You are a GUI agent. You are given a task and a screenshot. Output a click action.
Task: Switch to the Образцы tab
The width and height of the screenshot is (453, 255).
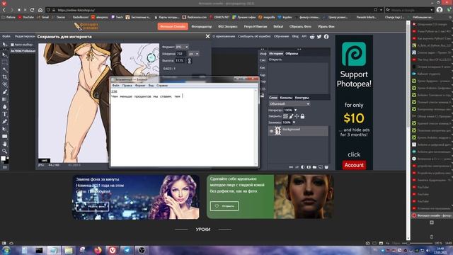[x=292, y=54]
